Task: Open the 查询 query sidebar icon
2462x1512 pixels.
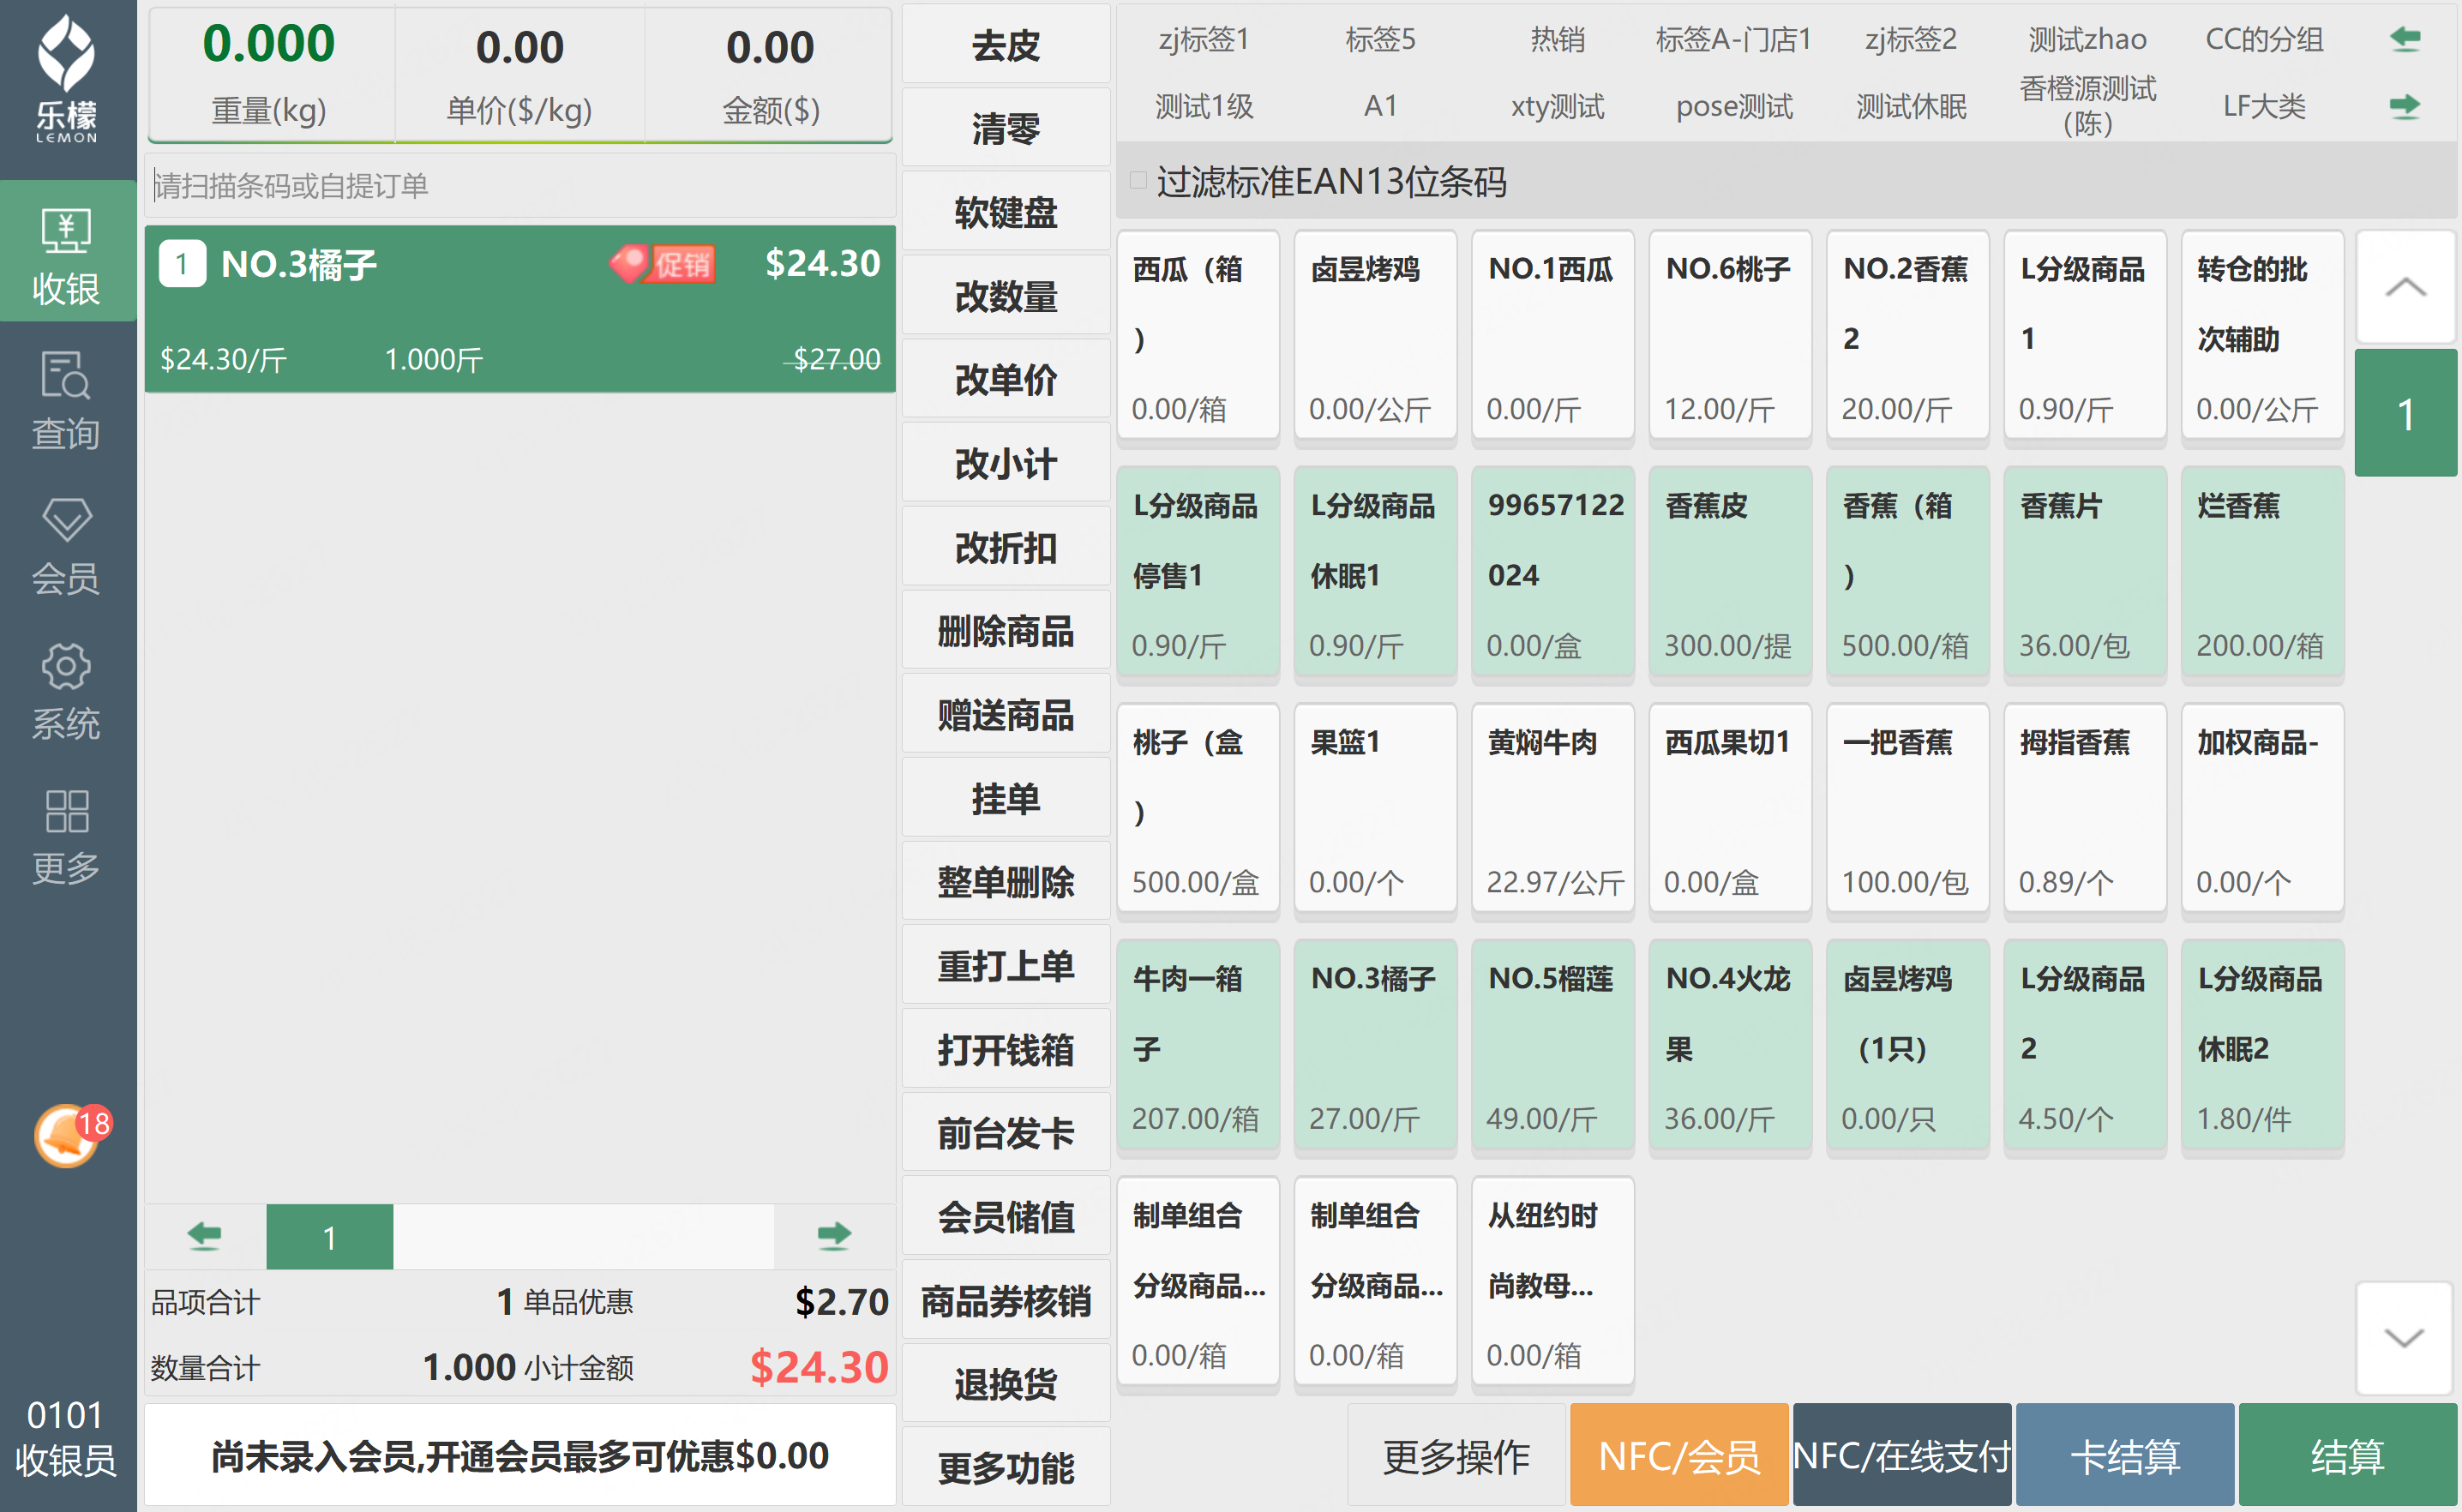Action: [66, 376]
